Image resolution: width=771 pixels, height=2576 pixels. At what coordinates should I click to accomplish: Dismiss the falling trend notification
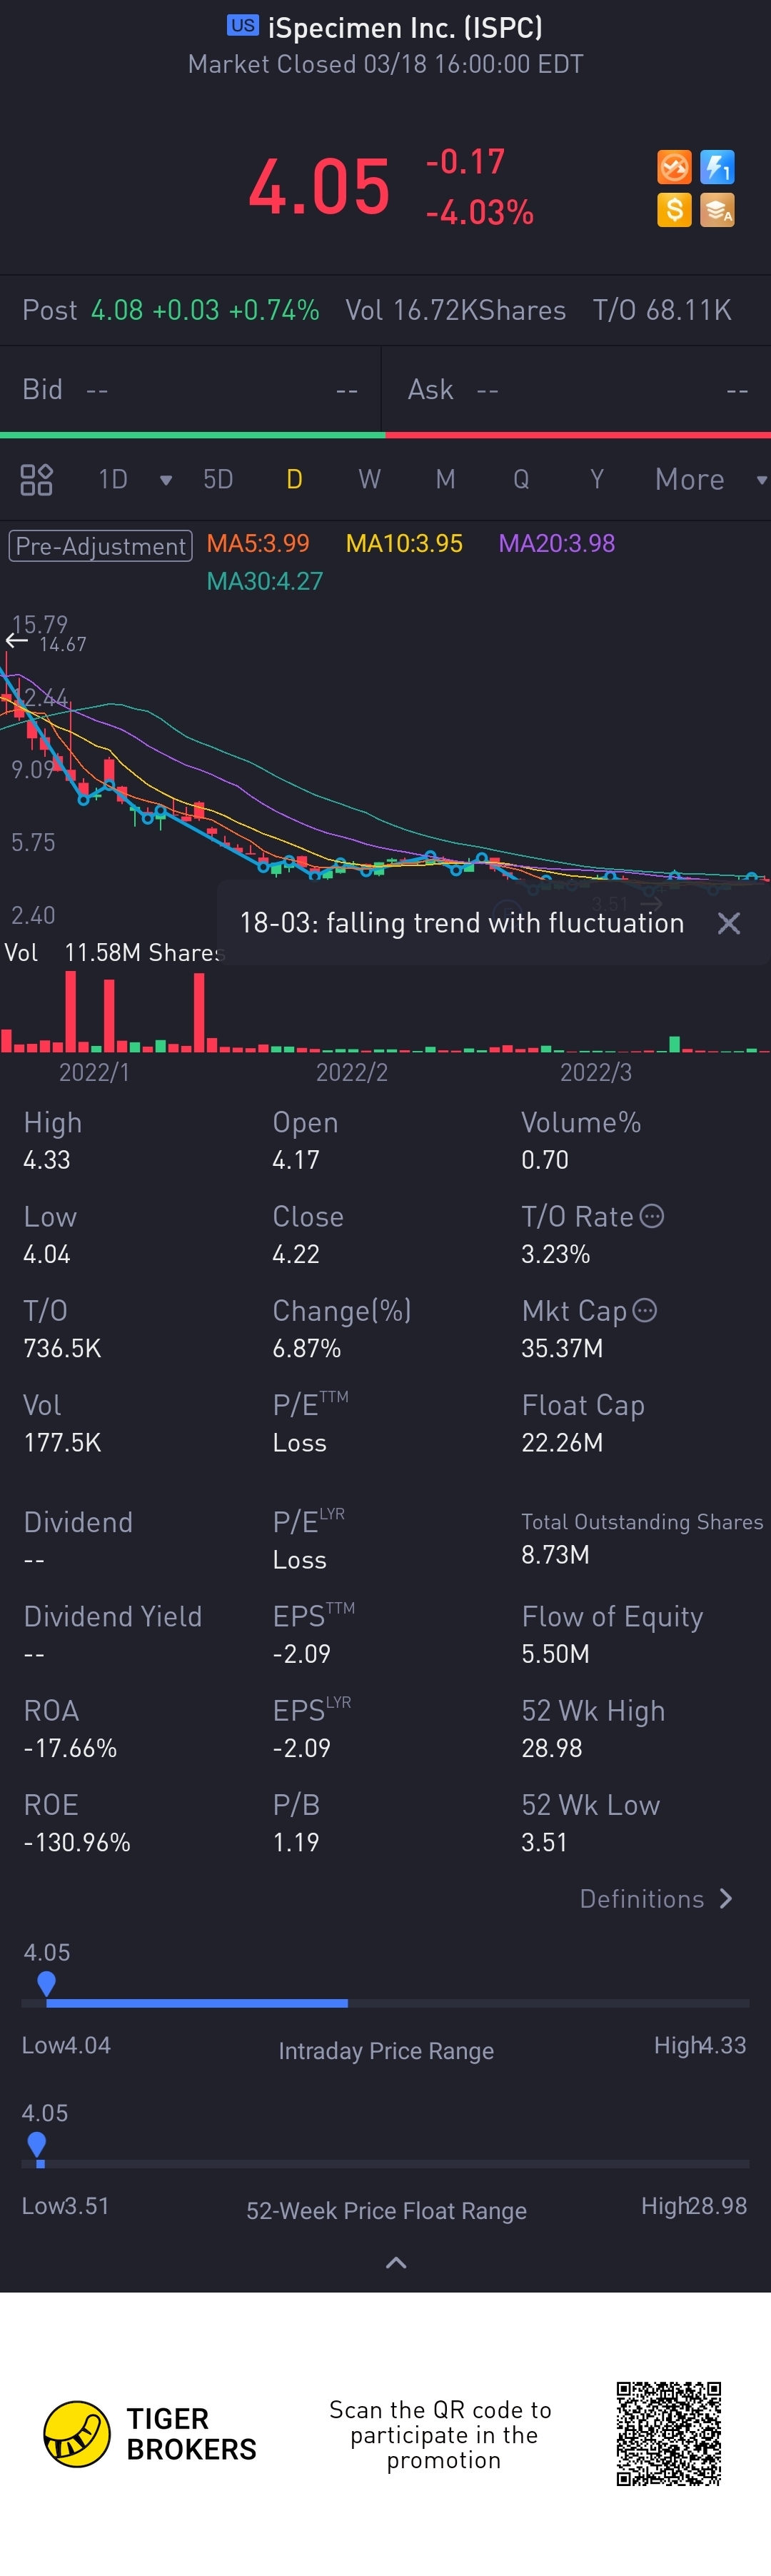(x=729, y=923)
